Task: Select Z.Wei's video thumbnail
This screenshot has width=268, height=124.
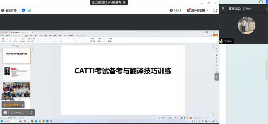Action: click(x=247, y=25)
